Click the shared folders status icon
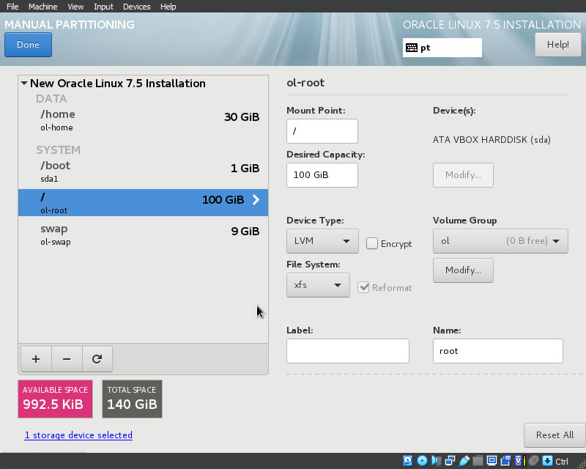 tap(478, 461)
